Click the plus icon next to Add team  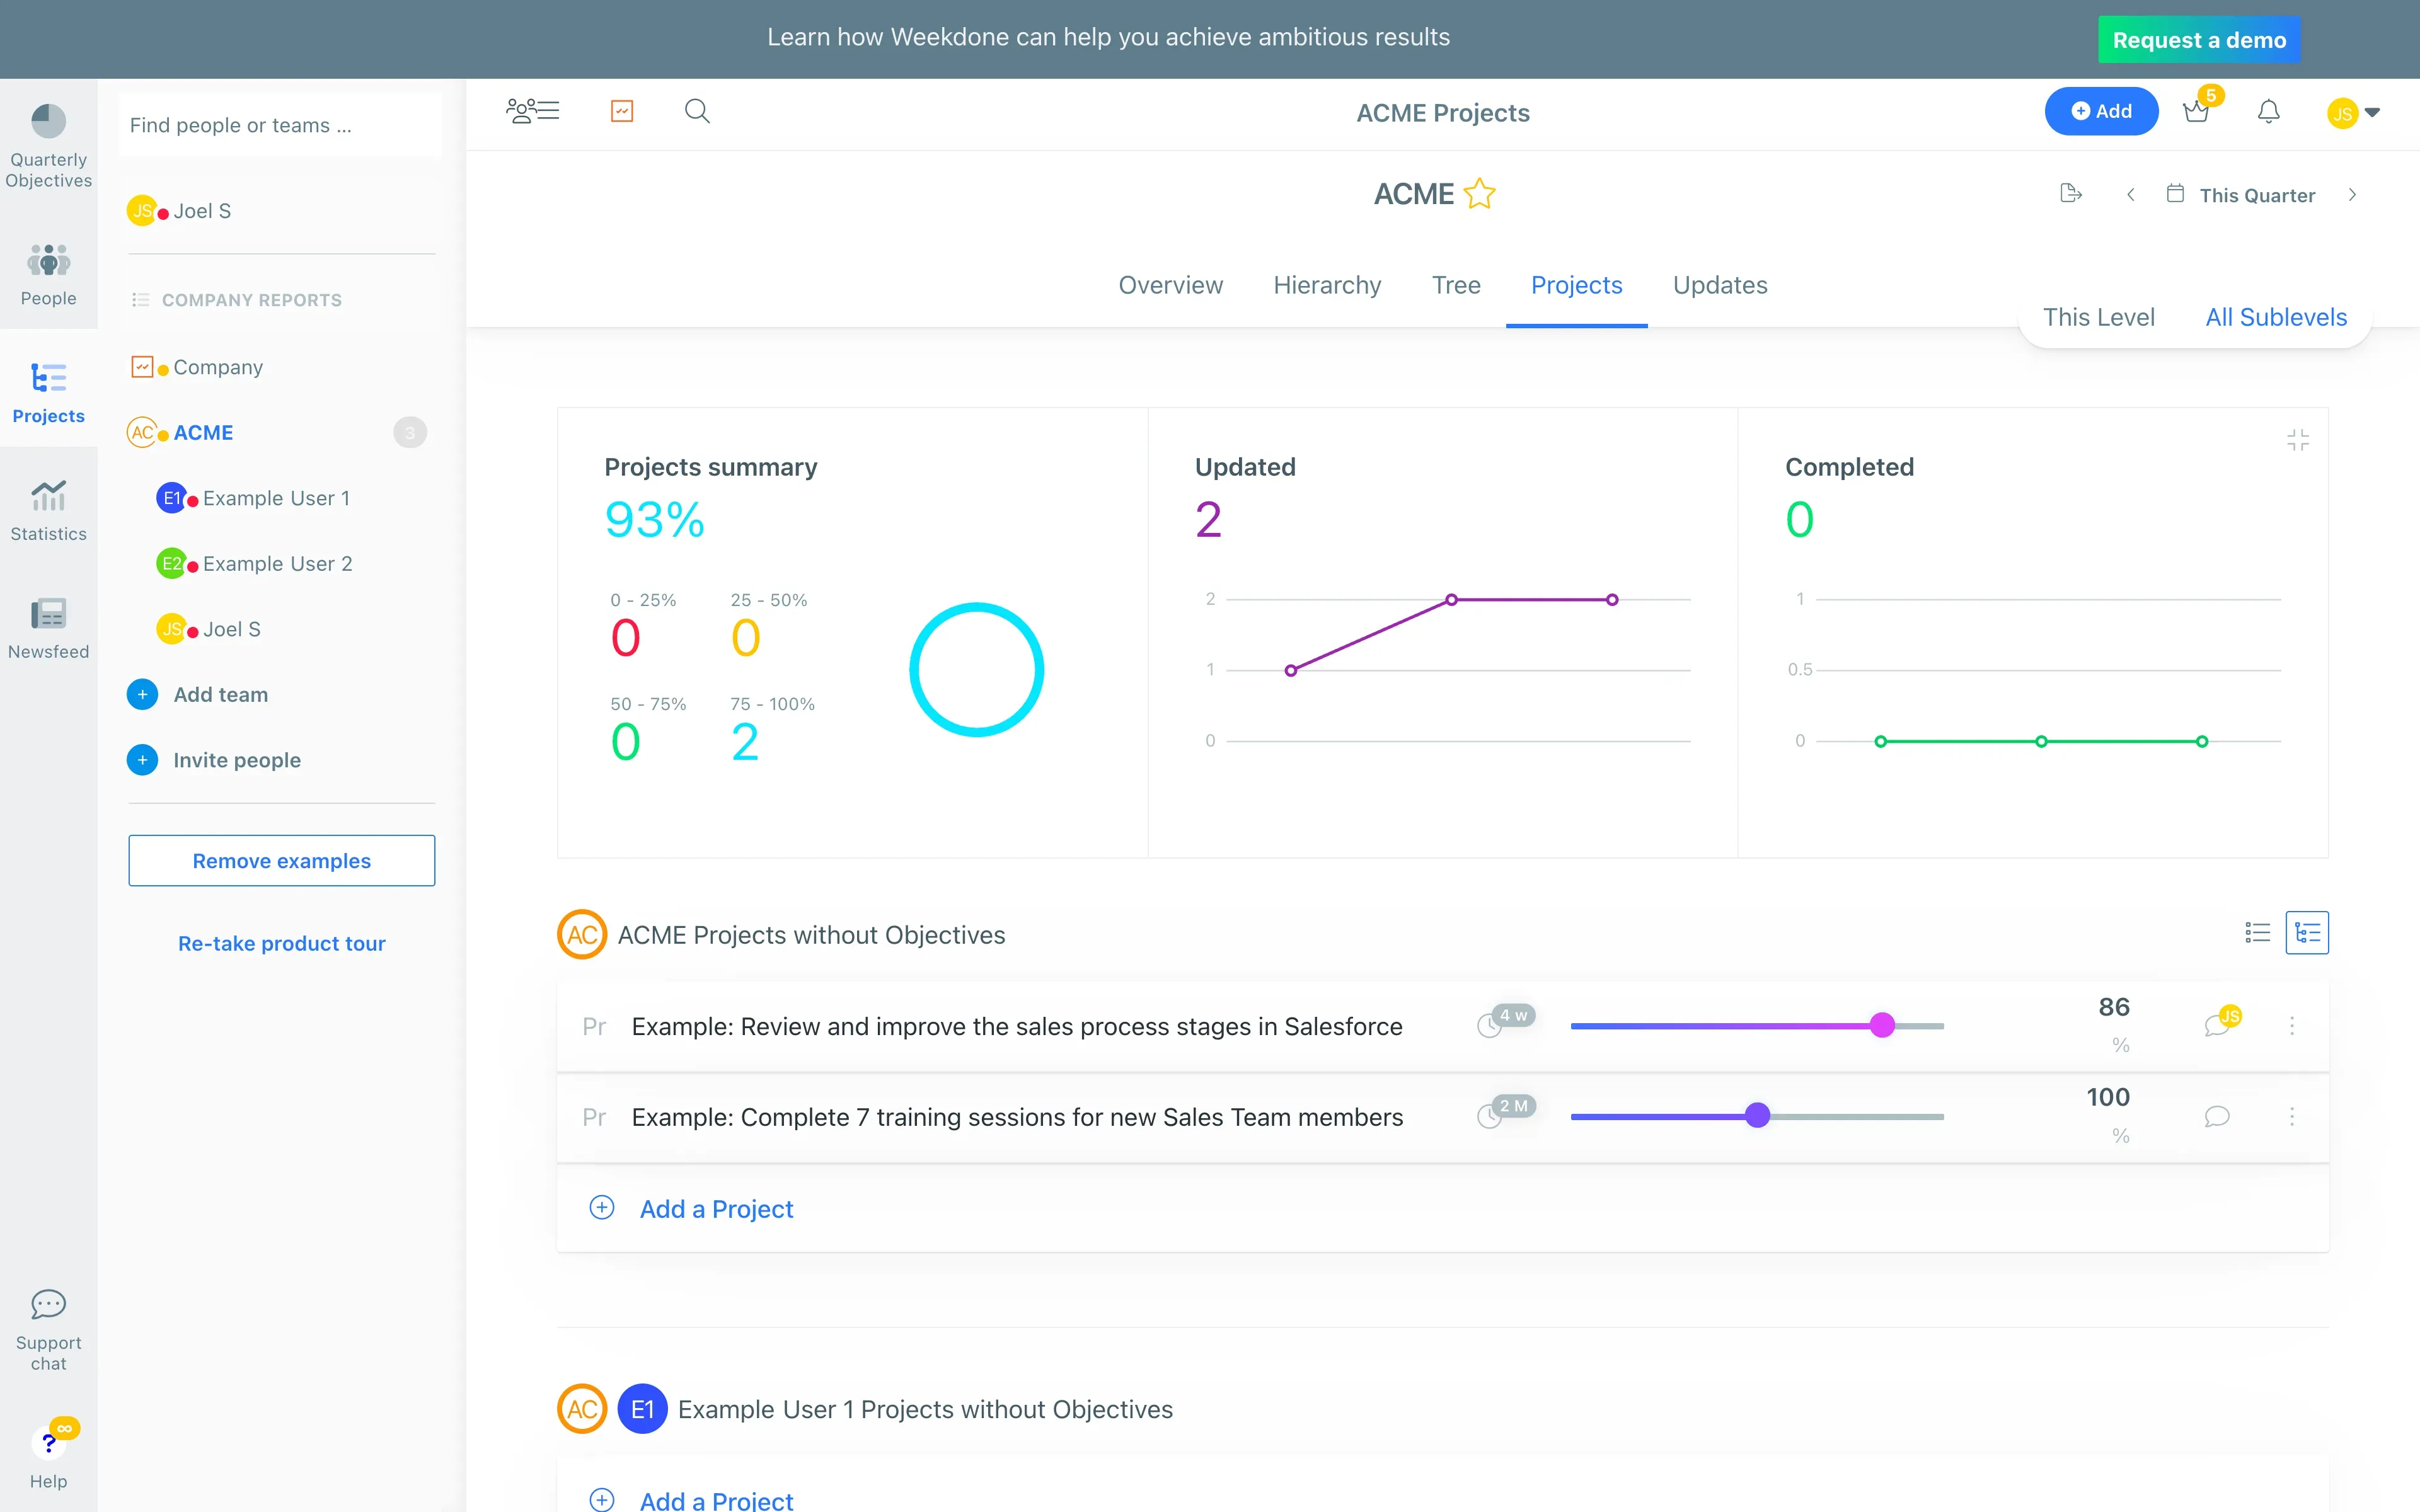(142, 695)
